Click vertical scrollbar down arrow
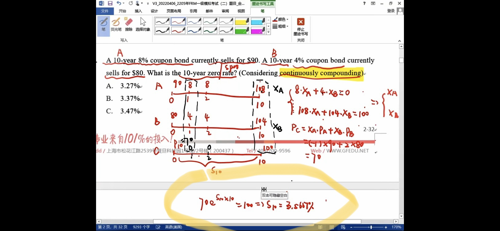 401,216
